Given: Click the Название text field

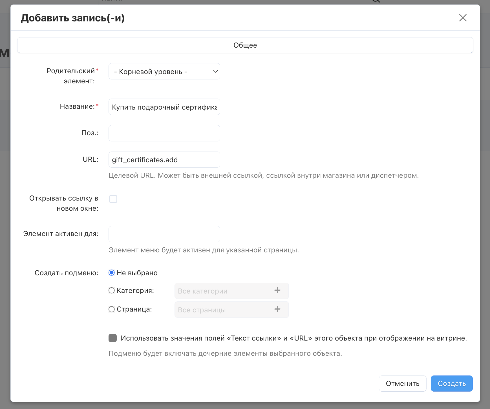Looking at the screenshot, I should pos(164,107).
